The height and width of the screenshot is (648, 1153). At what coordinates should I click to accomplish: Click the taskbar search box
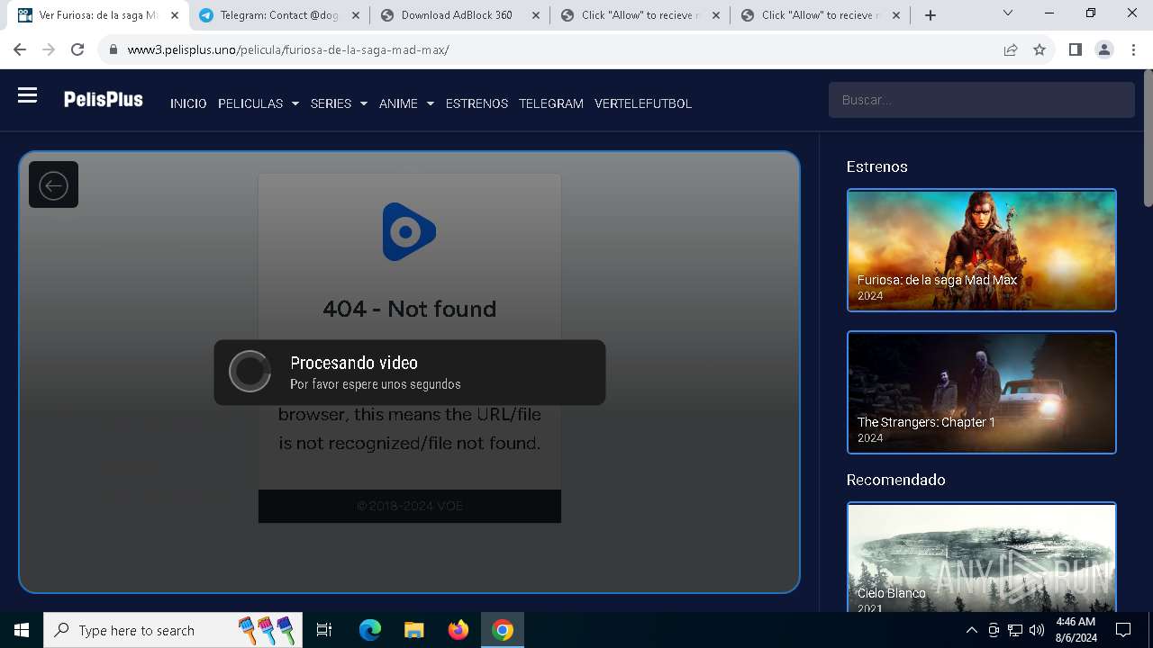pos(174,630)
